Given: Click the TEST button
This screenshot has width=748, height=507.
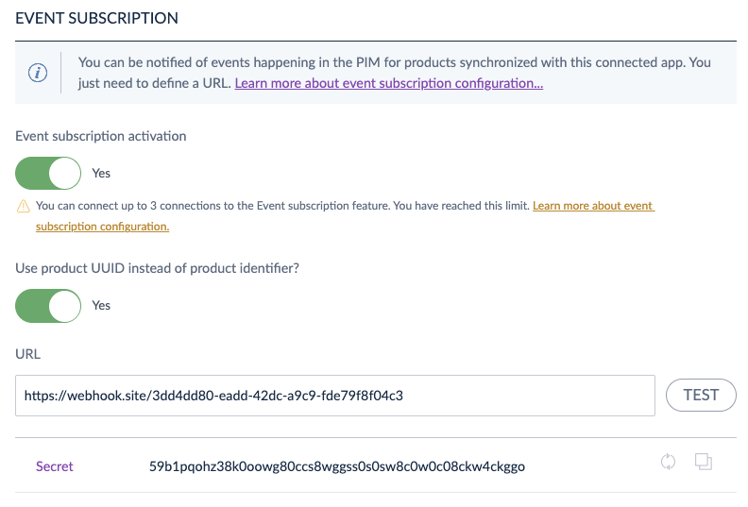Looking at the screenshot, I should tap(701, 395).
